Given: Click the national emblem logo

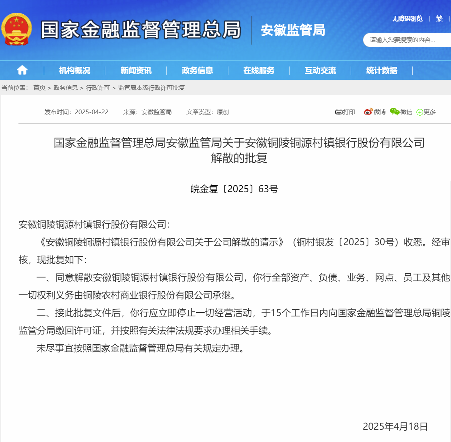Looking at the screenshot, I should pyautogui.click(x=17, y=29).
